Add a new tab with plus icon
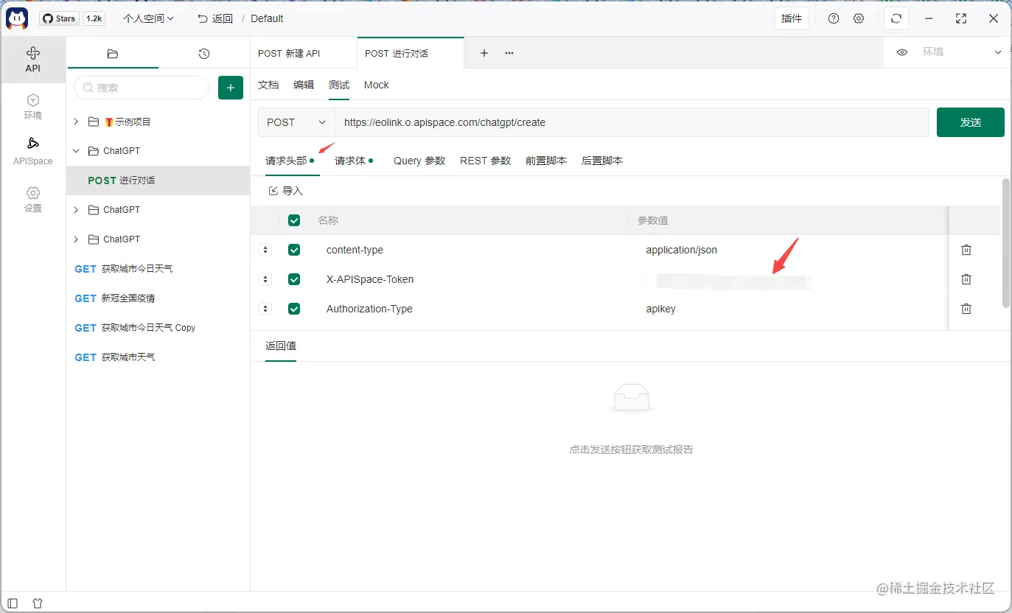 point(484,53)
